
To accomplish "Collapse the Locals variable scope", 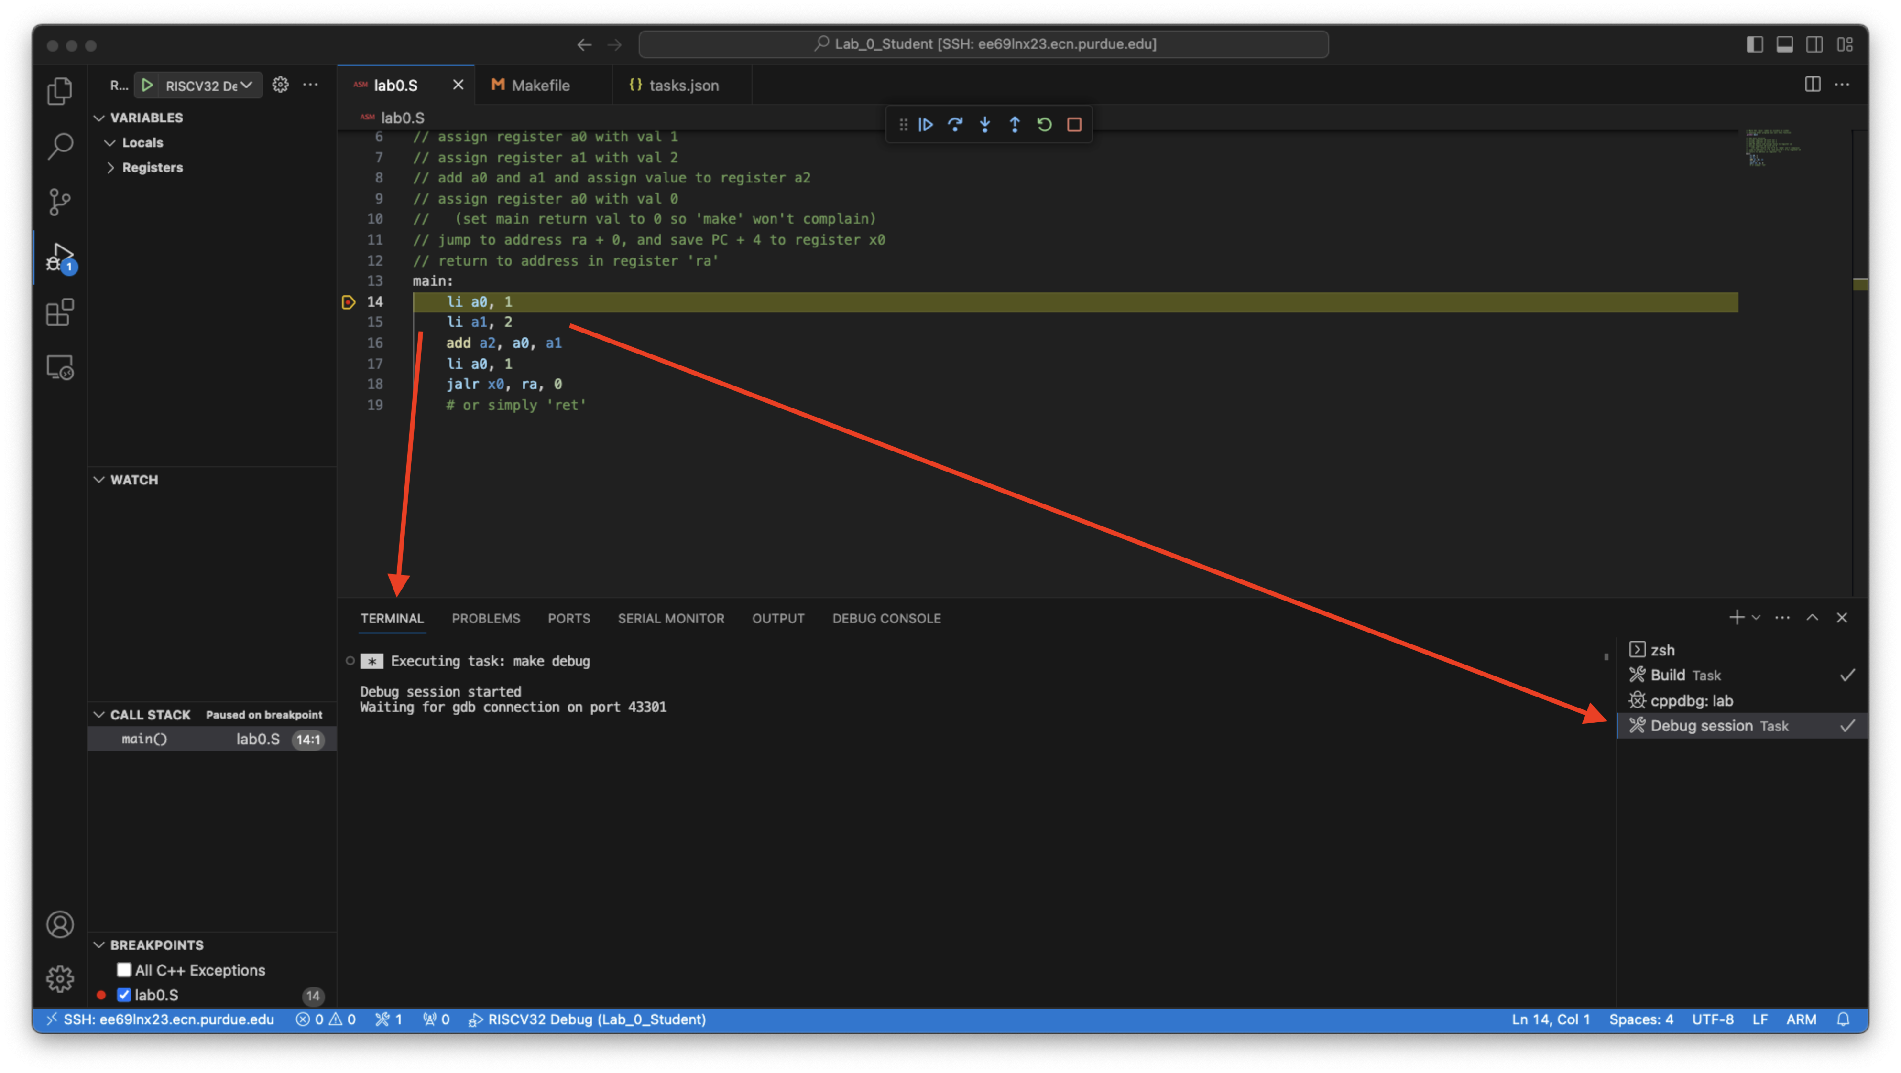I will (110, 142).
